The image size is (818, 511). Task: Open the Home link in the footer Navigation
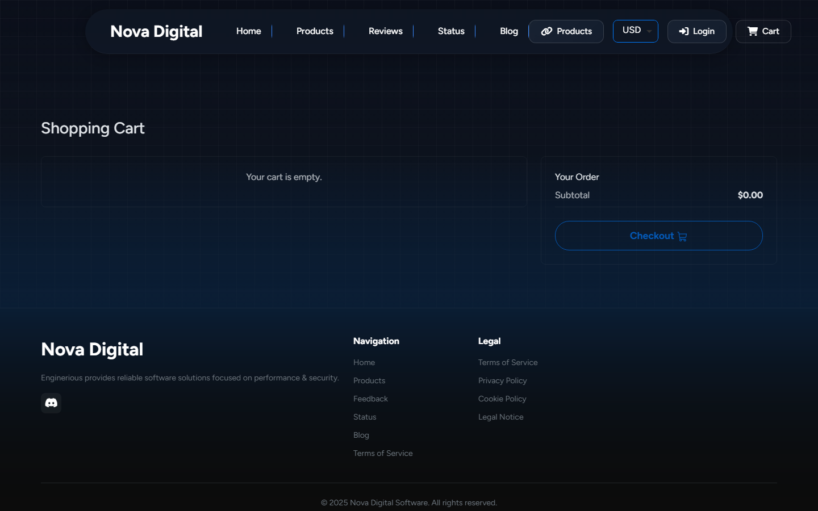tap(364, 362)
